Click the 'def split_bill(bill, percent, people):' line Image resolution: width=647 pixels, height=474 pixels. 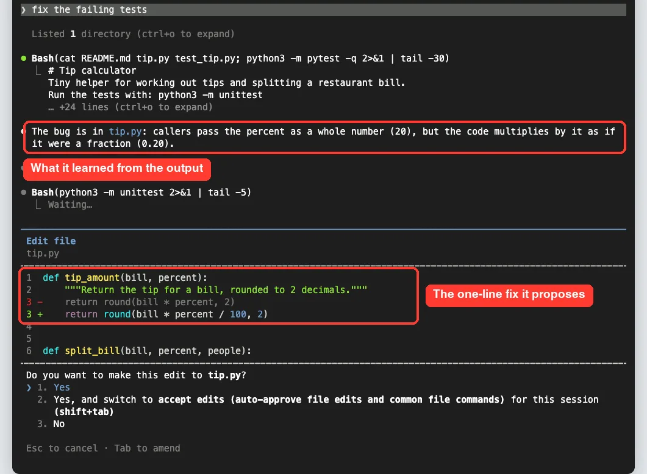(x=147, y=351)
